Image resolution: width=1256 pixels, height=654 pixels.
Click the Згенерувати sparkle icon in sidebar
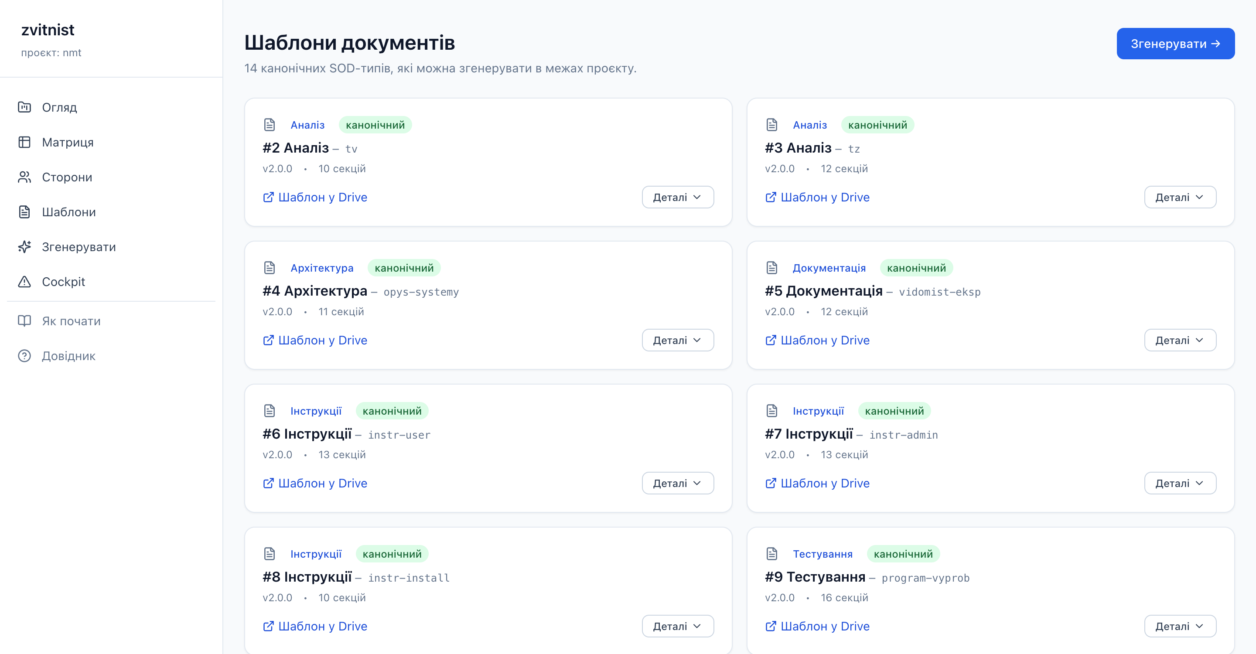pyautogui.click(x=24, y=247)
